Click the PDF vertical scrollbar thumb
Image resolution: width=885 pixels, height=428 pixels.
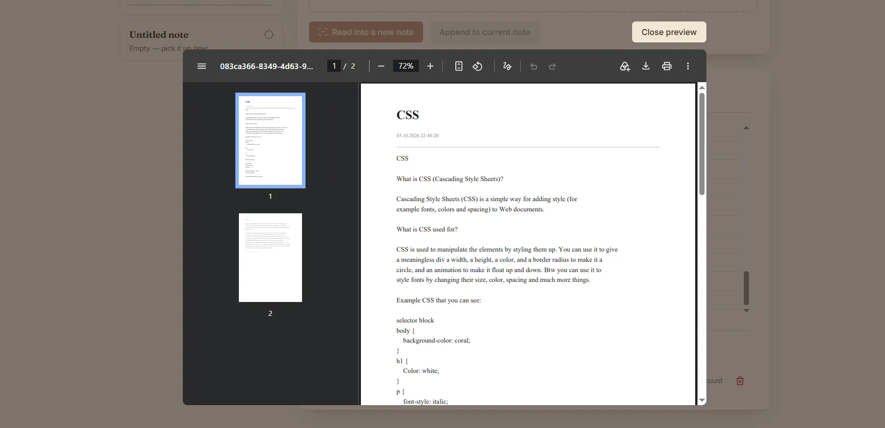click(x=702, y=144)
